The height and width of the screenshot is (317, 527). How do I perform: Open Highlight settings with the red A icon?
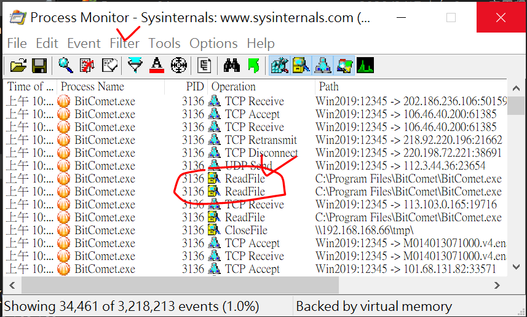tap(157, 66)
